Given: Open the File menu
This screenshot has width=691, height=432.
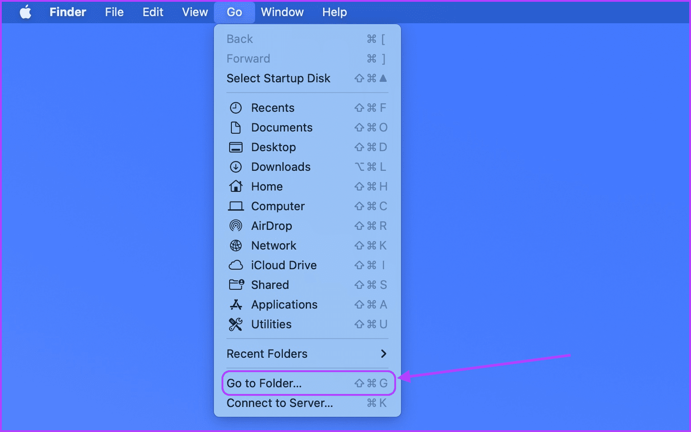Looking at the screenshot, I should coord(114,12).
